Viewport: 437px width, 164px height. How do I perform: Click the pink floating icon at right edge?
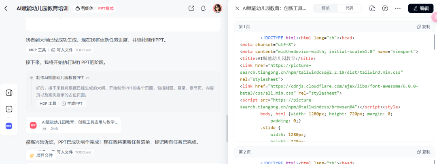click(434, 17)
